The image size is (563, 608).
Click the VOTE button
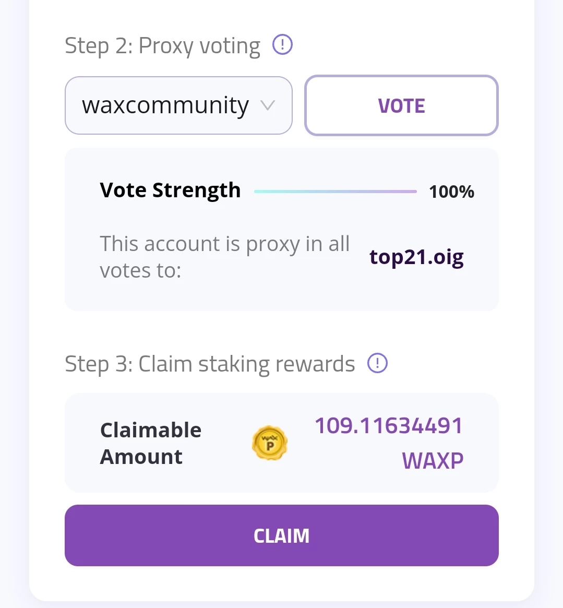tap(401, 105)
